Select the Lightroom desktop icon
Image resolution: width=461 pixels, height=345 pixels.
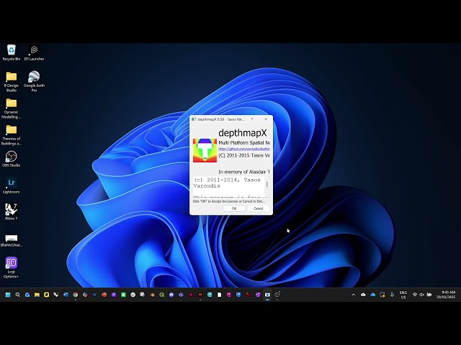[x=12, y=185]
